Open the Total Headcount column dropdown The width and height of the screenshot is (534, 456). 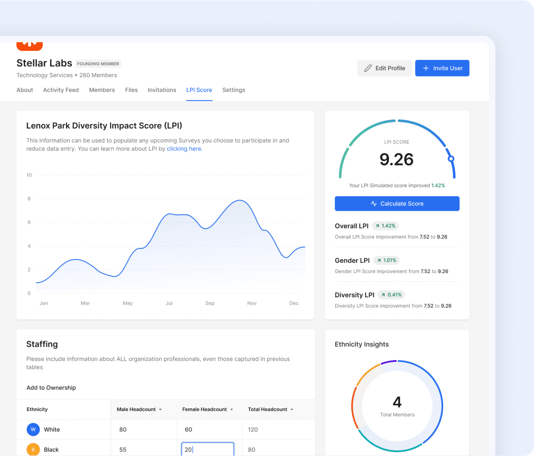point(292,409)
